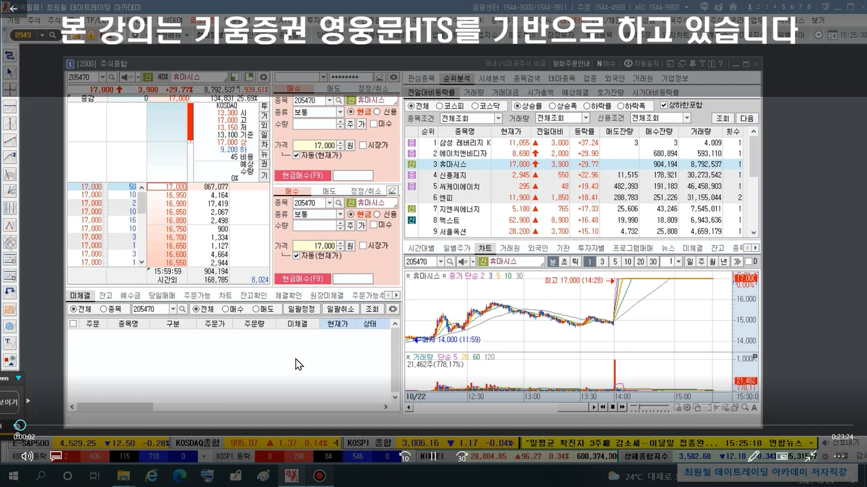Open stock code dropdown in unfilled orders filter
This screenshot has width=867, height=487.
click(x=172, y=309)
